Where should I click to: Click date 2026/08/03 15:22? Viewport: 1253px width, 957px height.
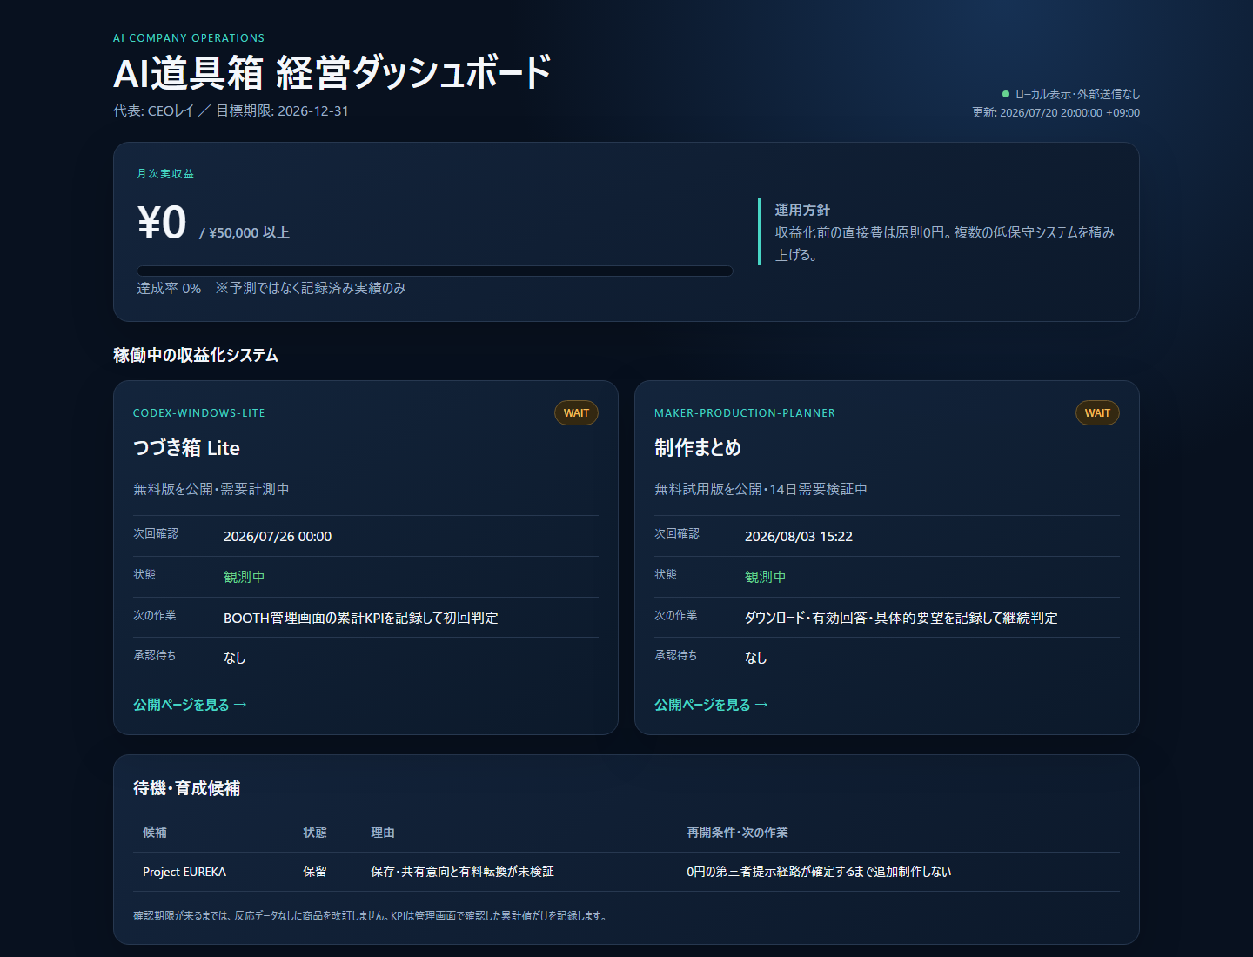(799, 537)
